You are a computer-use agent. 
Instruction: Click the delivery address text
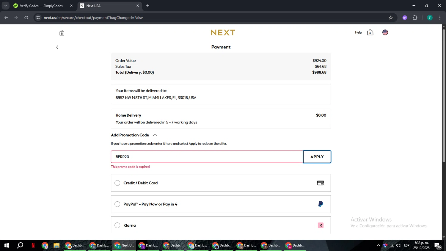[156, 98]
